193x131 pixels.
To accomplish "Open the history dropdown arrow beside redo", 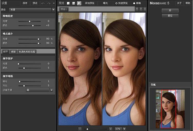I will (x=54, y=3).
